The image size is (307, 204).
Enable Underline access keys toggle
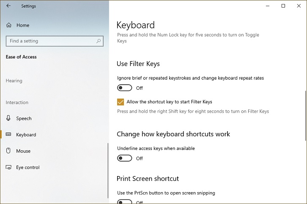[x=125, y=158]
